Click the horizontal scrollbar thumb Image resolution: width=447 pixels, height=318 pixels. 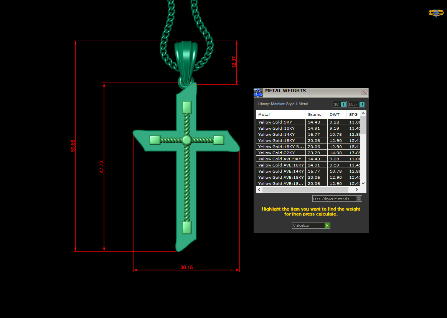[305, 189]
